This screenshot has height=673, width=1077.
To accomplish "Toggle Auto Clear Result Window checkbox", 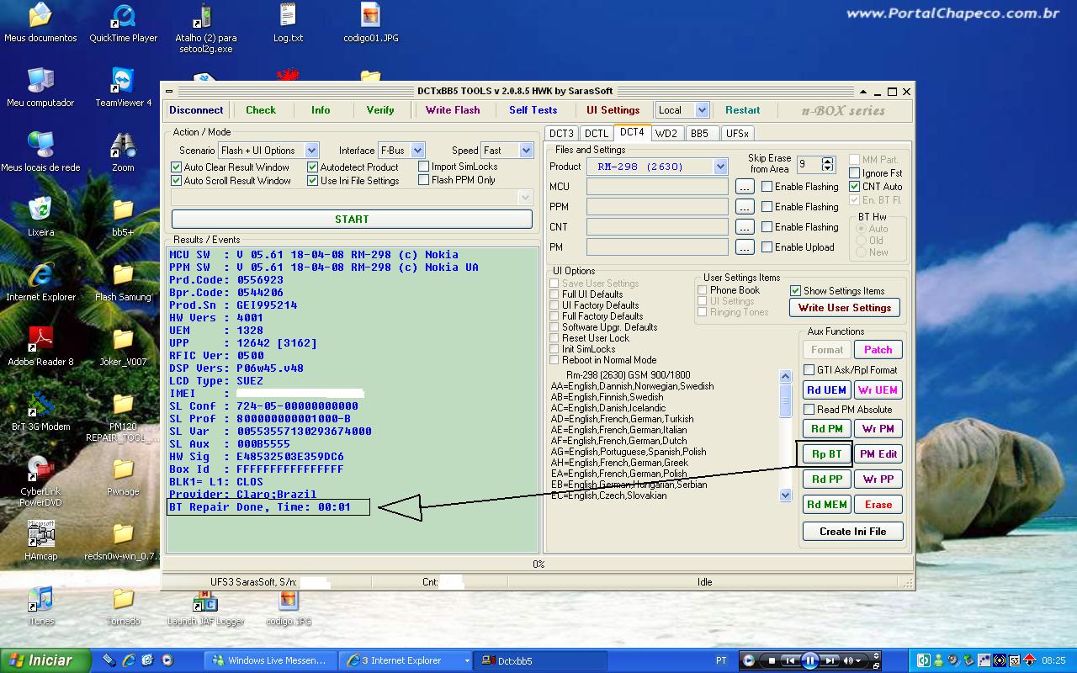I will pyautogui.click(x=176, y=167).
